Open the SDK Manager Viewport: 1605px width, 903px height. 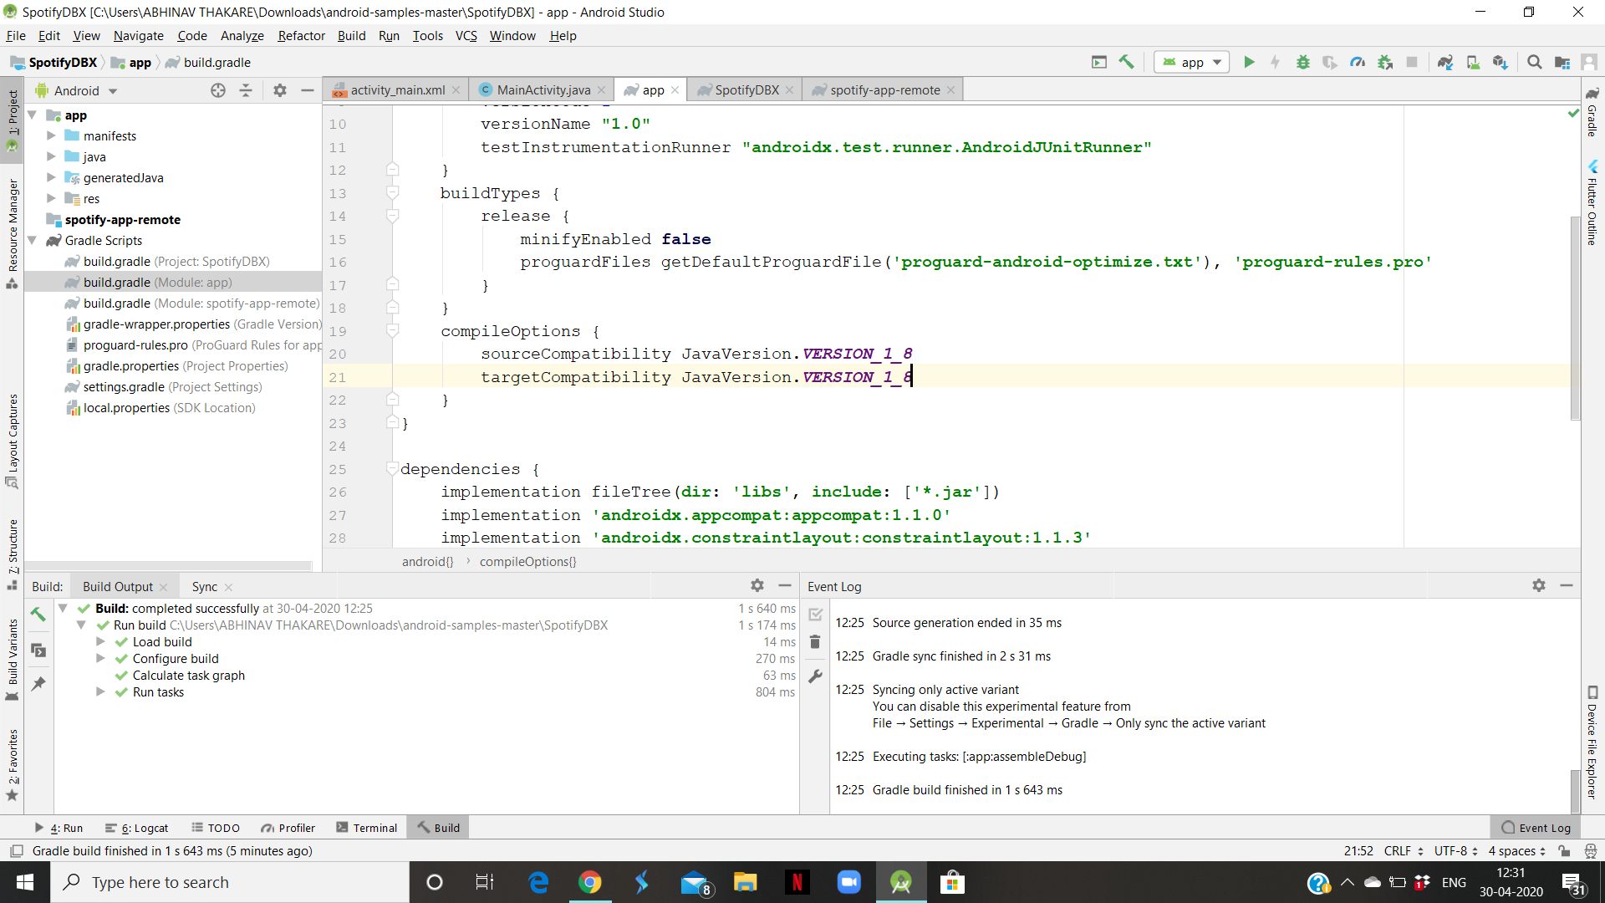[1501, 62]
